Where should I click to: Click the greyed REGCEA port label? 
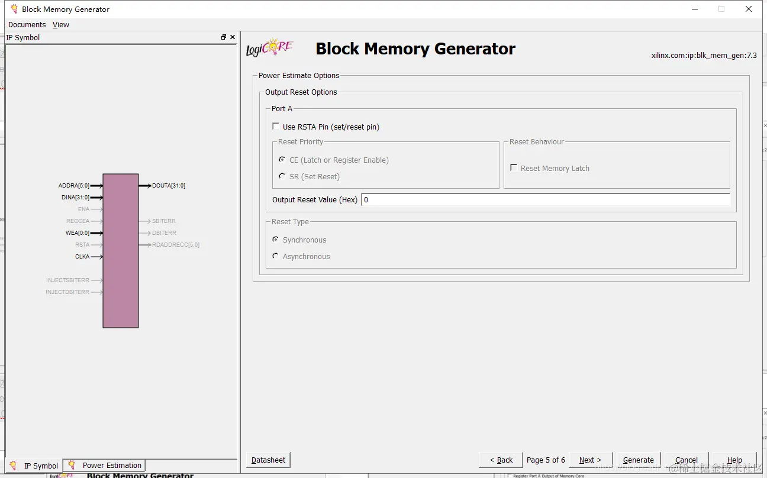coord(78,221)
